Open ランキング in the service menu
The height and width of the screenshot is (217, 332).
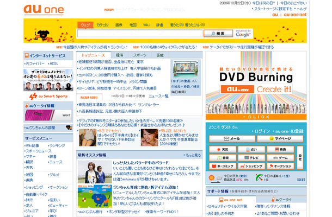point(57,145)
